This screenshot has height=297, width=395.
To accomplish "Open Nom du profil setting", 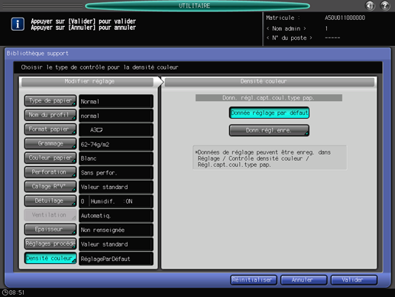I will [x=50, y=115].
